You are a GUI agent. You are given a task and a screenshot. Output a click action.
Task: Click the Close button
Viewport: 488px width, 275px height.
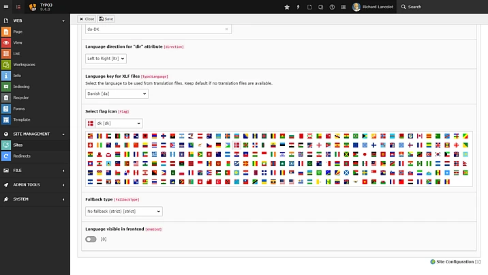(x=87, y=19)
